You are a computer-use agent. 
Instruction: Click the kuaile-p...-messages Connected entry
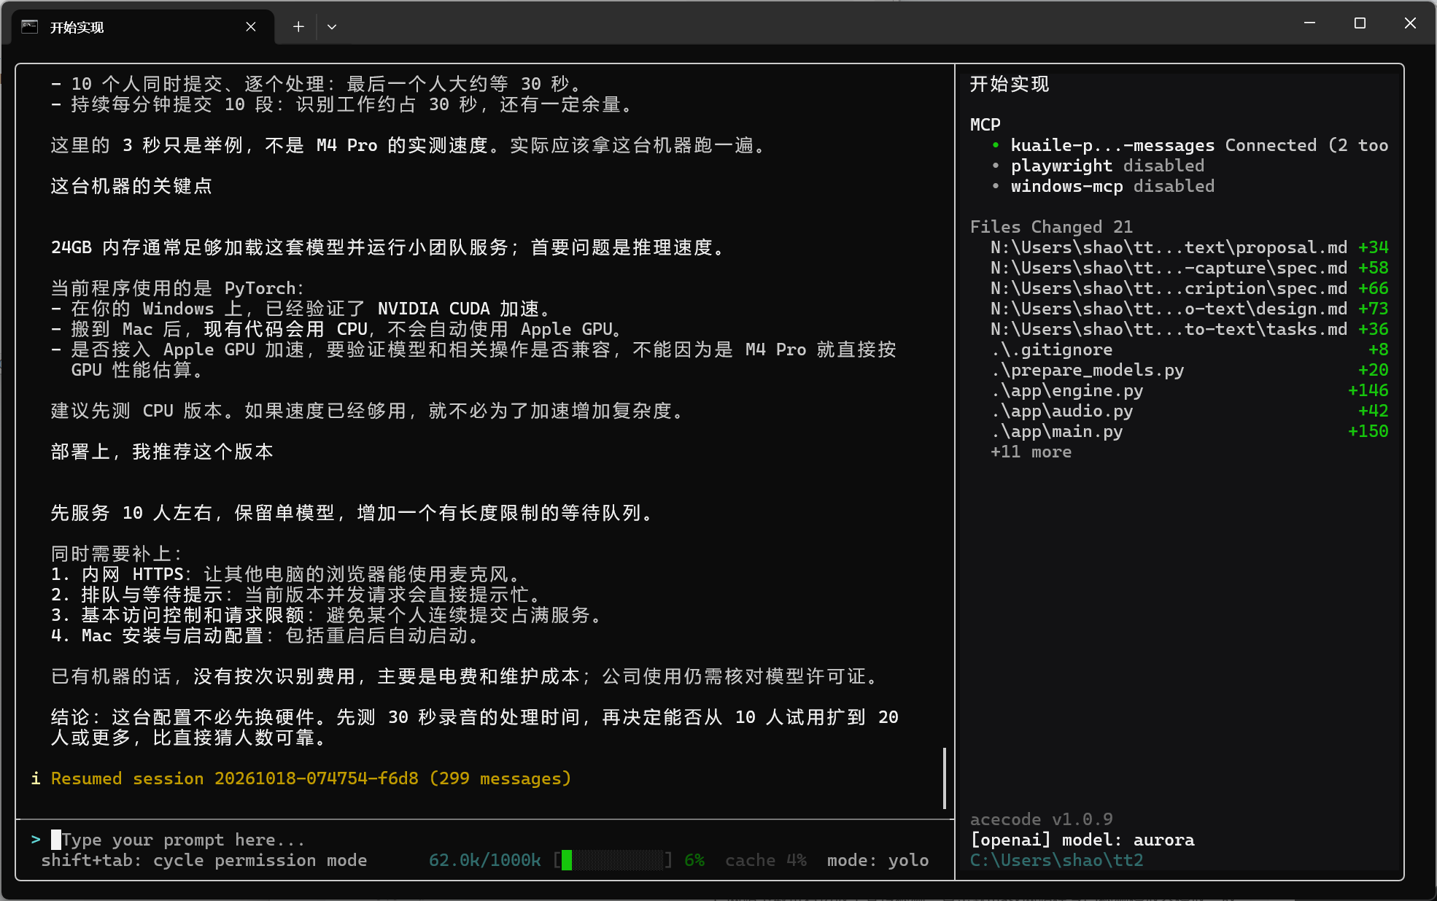point(1199,145)
